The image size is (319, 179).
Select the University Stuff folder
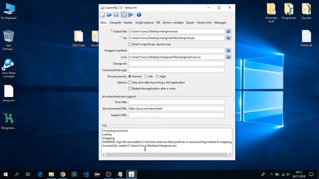271,12
